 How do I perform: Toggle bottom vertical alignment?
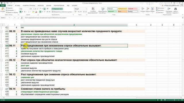(x=45, y=9)
